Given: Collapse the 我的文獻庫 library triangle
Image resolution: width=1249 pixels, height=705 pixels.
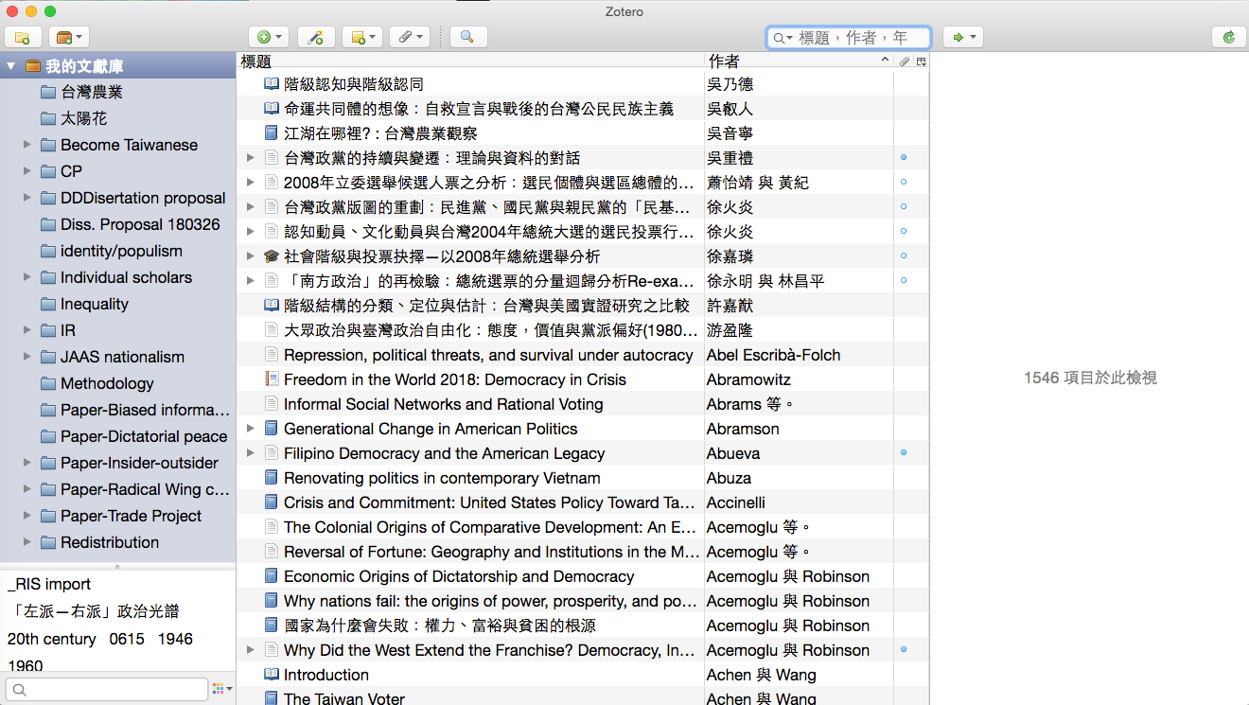Looking at the screenshot, I should [11, 66].
